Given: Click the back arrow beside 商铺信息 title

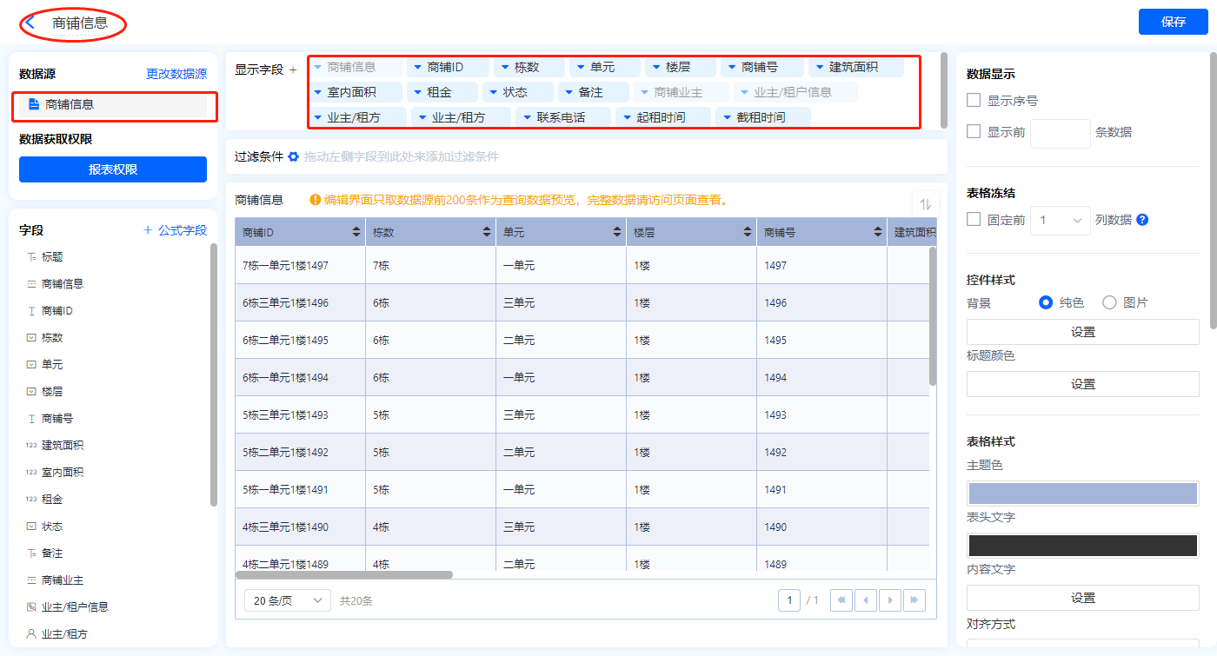Looking at the screenshot, I should [x=30, y=23].
